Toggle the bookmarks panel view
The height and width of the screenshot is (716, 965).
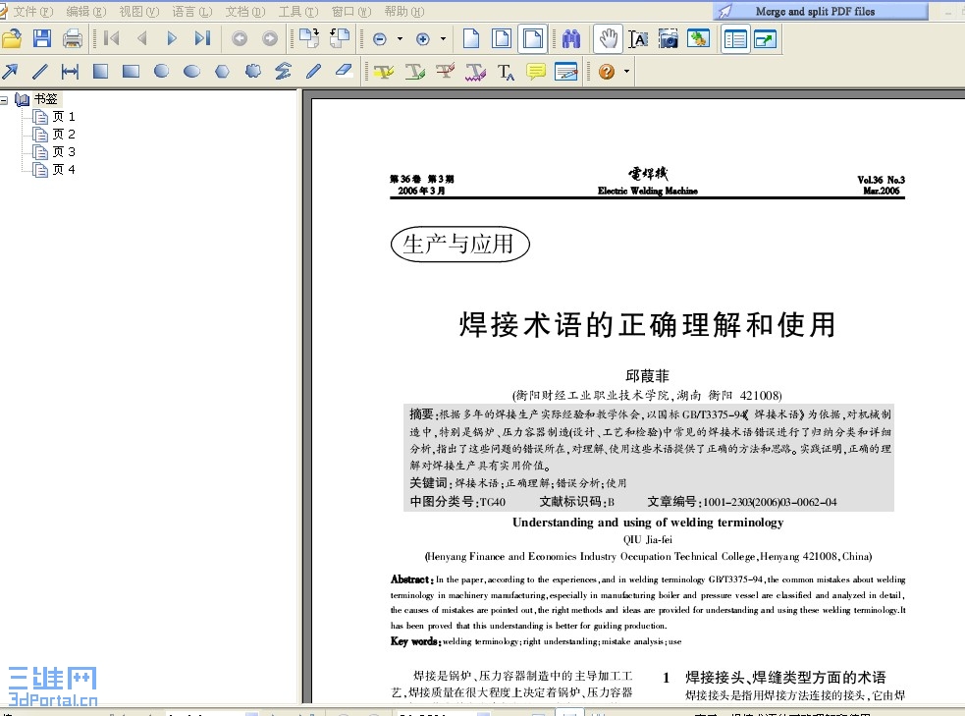(736, 39)
